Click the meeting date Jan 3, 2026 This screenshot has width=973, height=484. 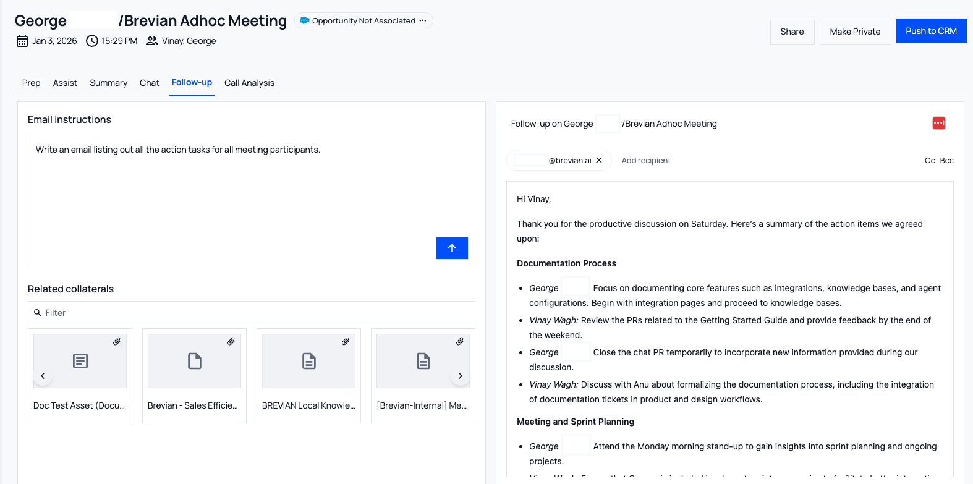point(54,41)
